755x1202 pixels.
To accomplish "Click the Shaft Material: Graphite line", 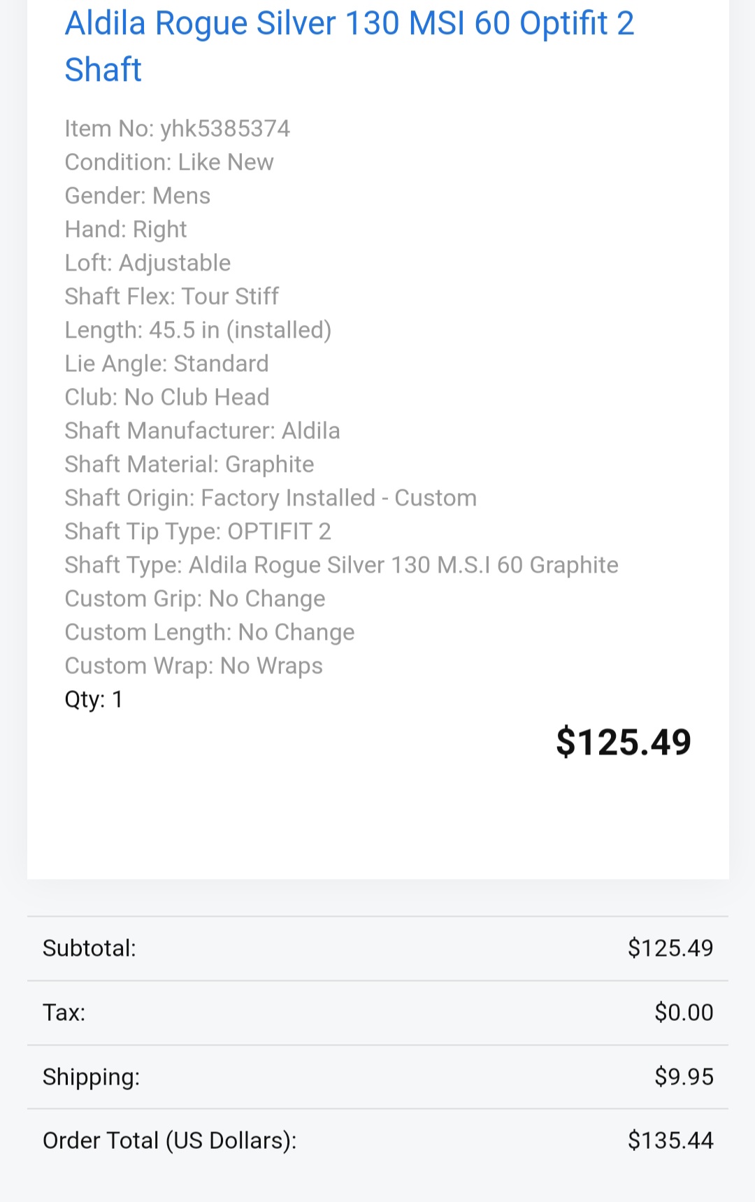I will pos(189,464).
